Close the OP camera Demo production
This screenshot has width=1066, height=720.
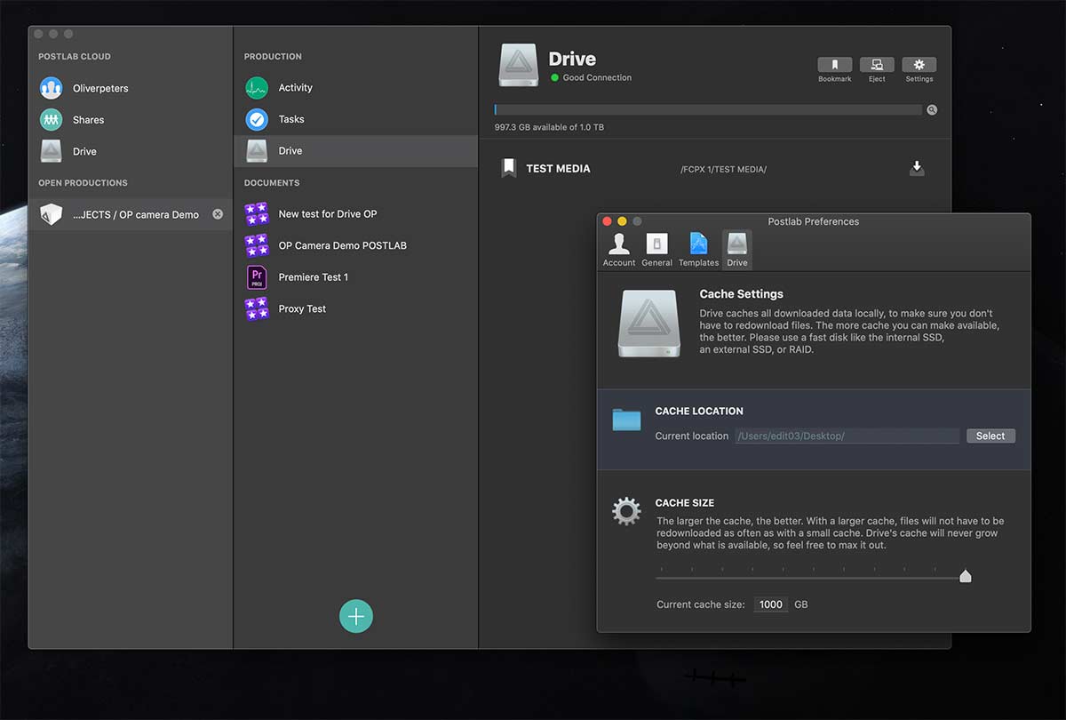tap(218, 214)
